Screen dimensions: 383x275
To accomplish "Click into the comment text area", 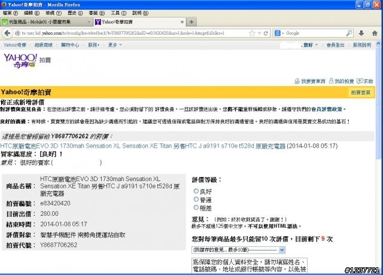I will coord(250,265).
